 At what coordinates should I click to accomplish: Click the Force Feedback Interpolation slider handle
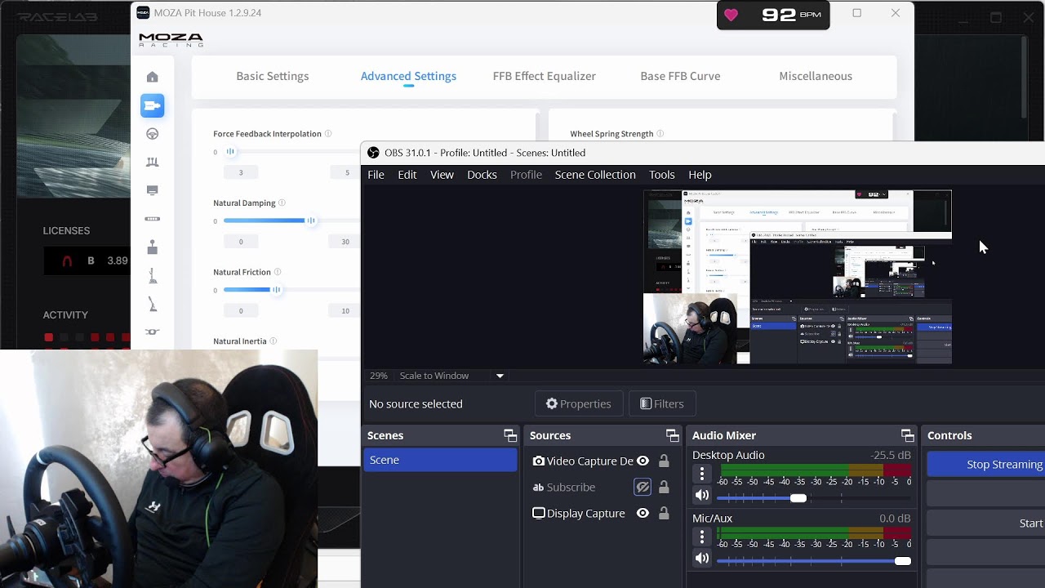[x=230, y=152]
